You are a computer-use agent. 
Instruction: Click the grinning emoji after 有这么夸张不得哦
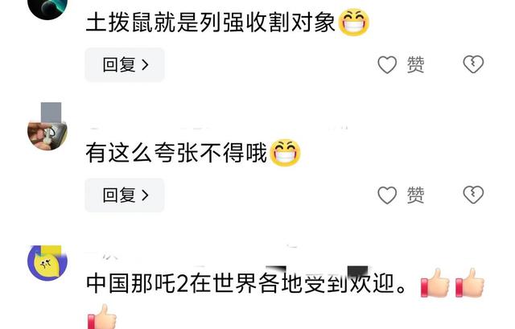pyautogui.click(x=285, y=153)
